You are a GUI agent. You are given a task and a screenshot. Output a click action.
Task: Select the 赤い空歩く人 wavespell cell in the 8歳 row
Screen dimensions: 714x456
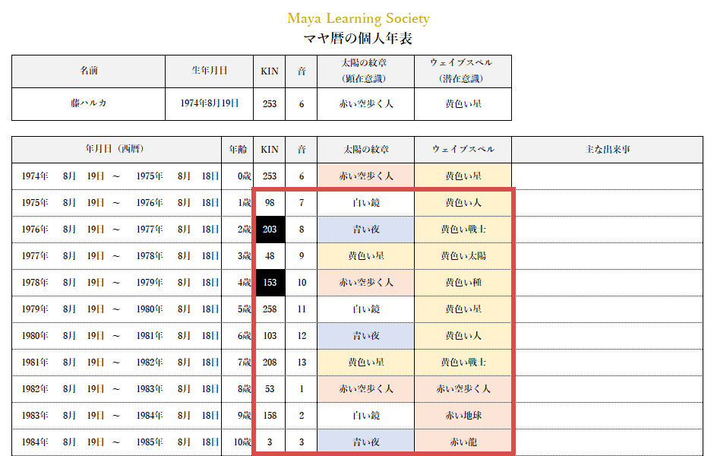pos(463,389)
